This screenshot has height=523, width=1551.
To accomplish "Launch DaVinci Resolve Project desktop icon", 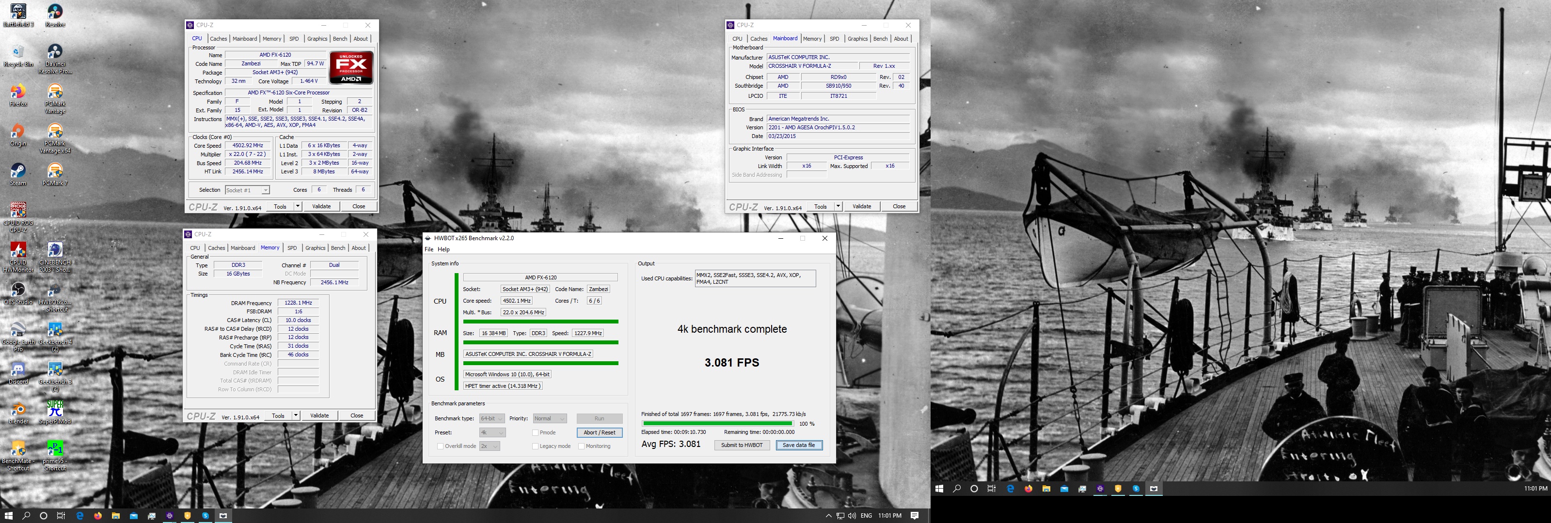I will coord(55,59).
